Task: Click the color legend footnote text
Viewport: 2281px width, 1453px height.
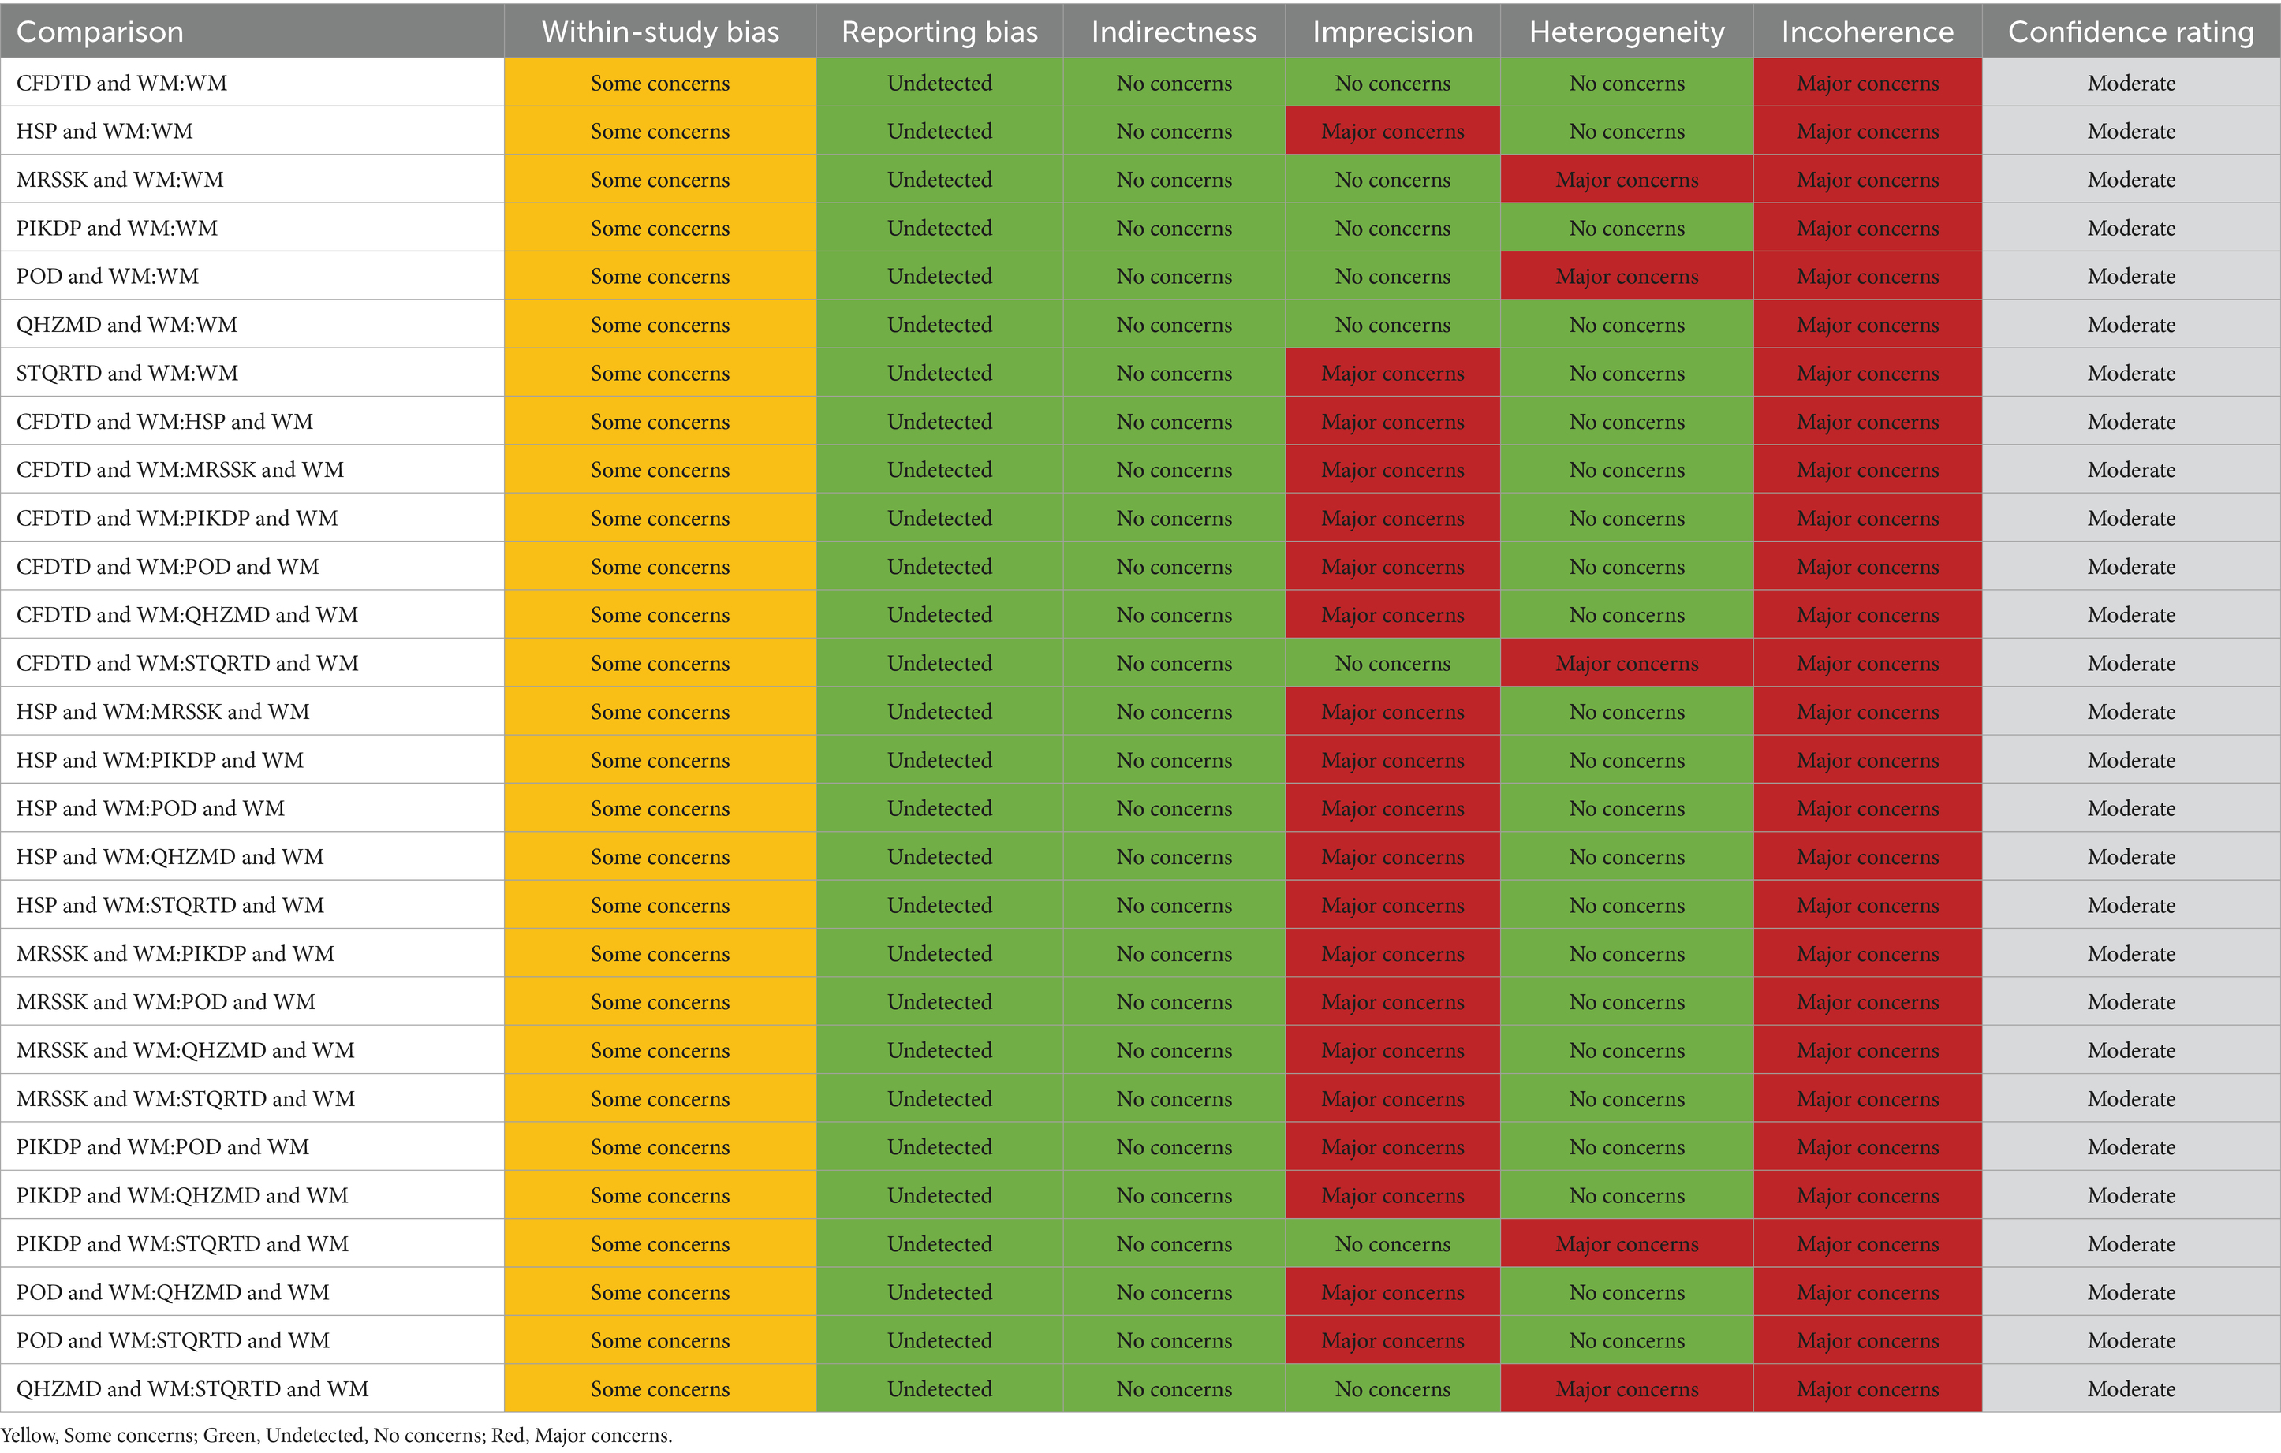Action: [x=336, y=1436]
